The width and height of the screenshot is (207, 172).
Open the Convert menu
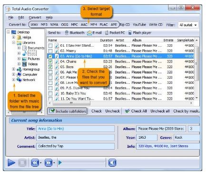(35, 18)
